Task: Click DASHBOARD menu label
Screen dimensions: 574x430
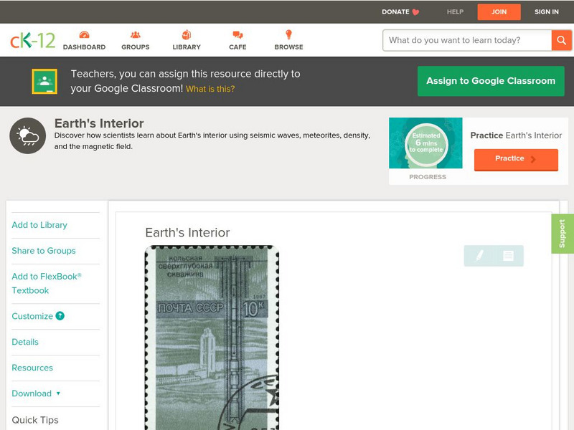Action: pos(84,47)
